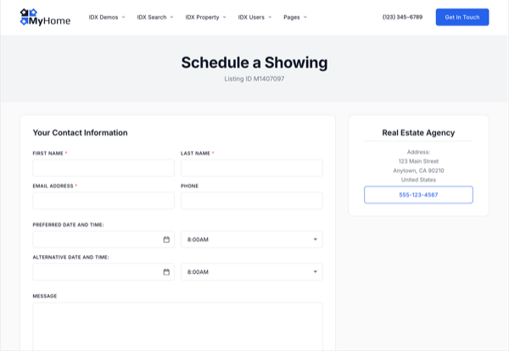Viewport: 509px width, 351px height.
Task: Click the Preferred Date and Time label
Action: coord(68,225)
